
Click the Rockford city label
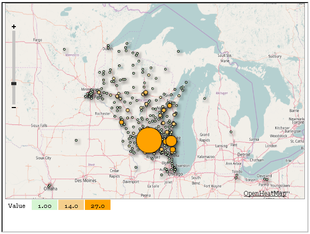(153, 157)
